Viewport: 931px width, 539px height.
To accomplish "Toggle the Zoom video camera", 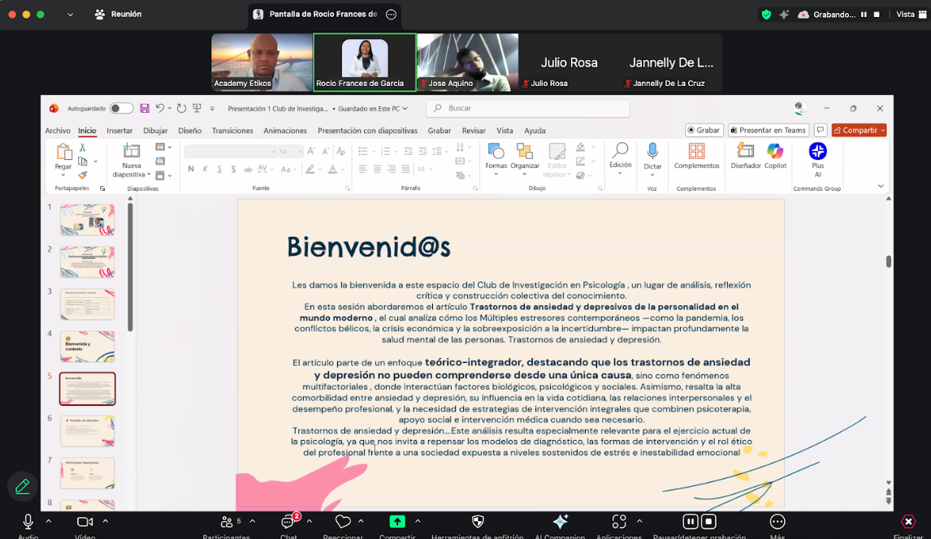I will [84, 522].
